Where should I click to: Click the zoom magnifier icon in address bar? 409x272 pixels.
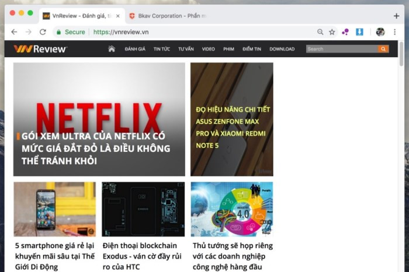tap(320, 32)
